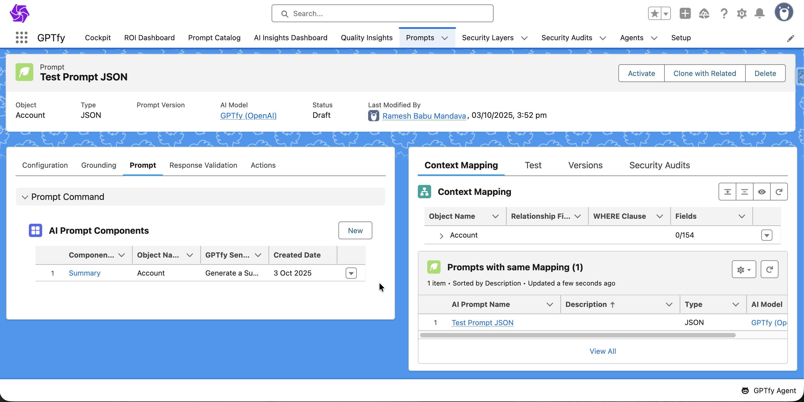Viewport: 804px width, 402px height.
Task: Open the setup gear icon in header
Action: click(742, 13)
